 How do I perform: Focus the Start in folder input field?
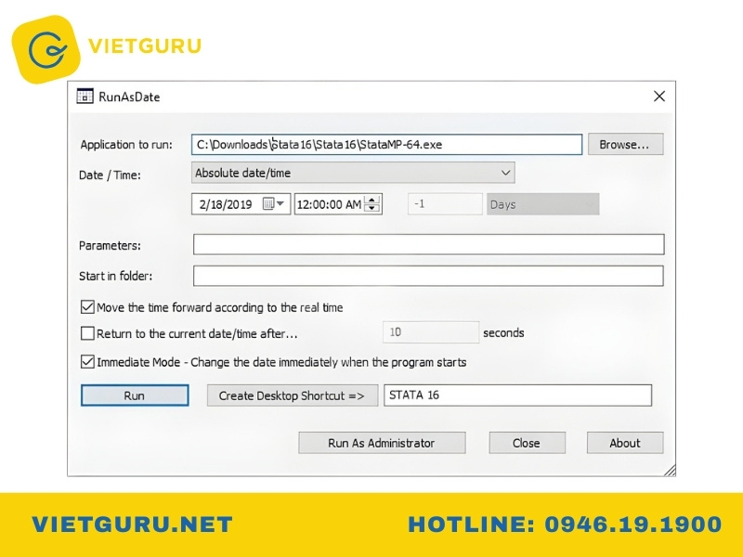click(428, 276)
